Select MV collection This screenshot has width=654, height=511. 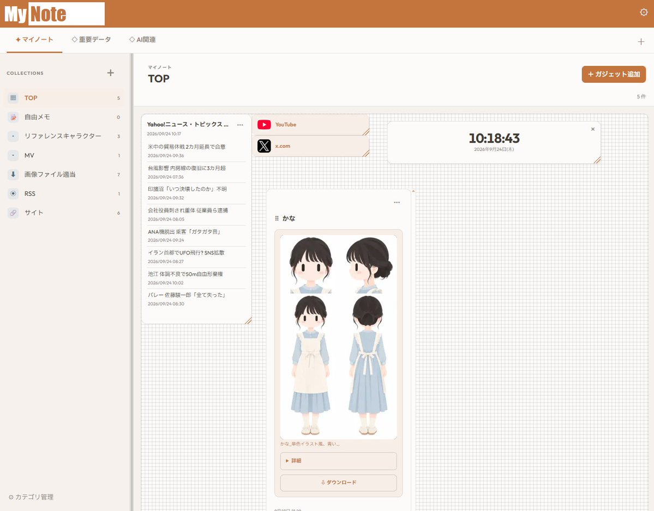pyautogui.click(x=64, y=155)
